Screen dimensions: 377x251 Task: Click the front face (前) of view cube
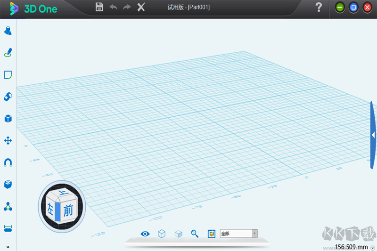click(68, 211)
